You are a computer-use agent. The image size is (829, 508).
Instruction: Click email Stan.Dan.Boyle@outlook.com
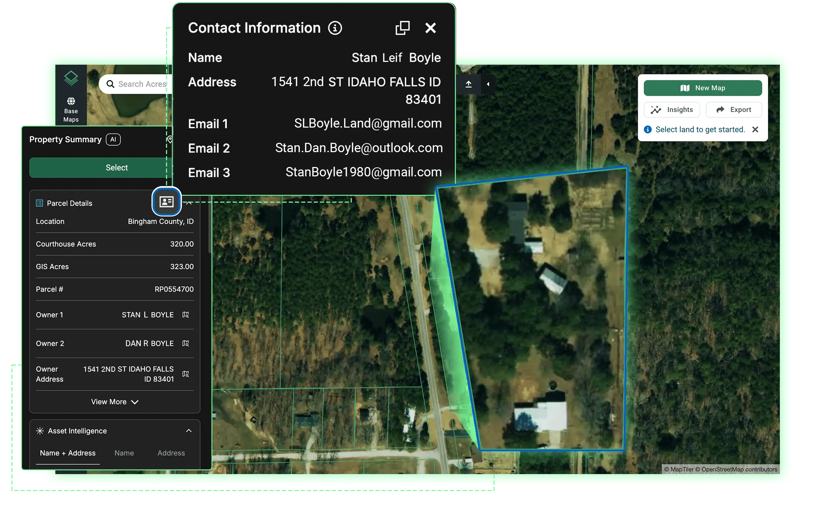(359, 148)
